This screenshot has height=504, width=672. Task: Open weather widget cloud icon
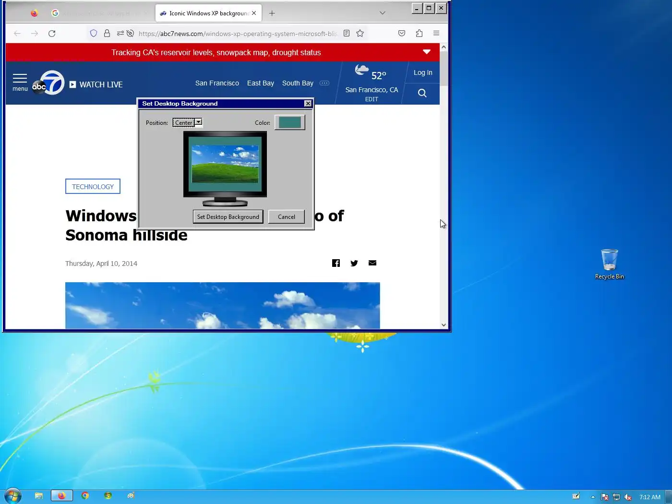tap(361, 71)
